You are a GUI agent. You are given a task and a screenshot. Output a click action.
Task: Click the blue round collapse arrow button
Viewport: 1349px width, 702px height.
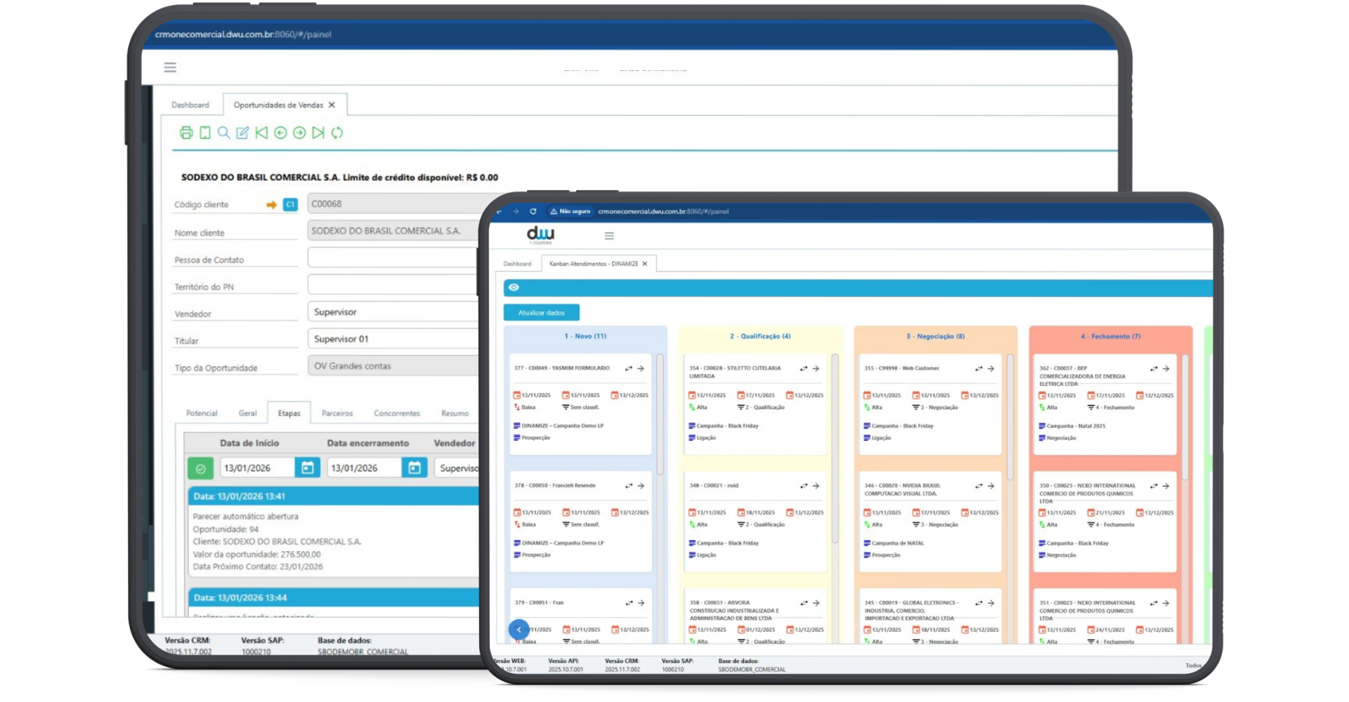tap(519, 630)
